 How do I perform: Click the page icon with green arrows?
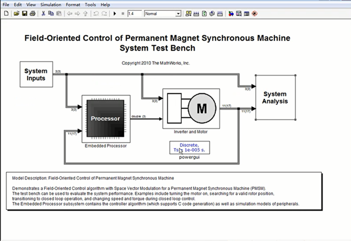pyautogui.click(x=204, y=14)
